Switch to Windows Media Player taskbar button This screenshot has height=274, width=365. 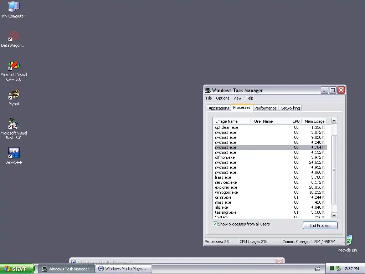tap(124, 269)
